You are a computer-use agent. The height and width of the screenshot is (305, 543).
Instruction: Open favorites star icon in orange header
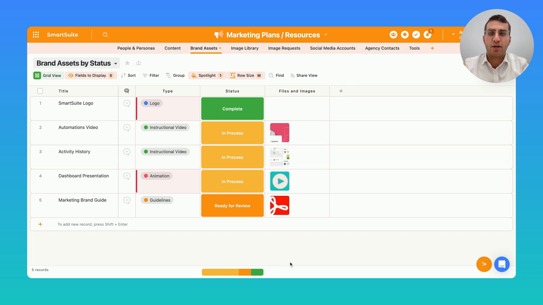(405, 35)
